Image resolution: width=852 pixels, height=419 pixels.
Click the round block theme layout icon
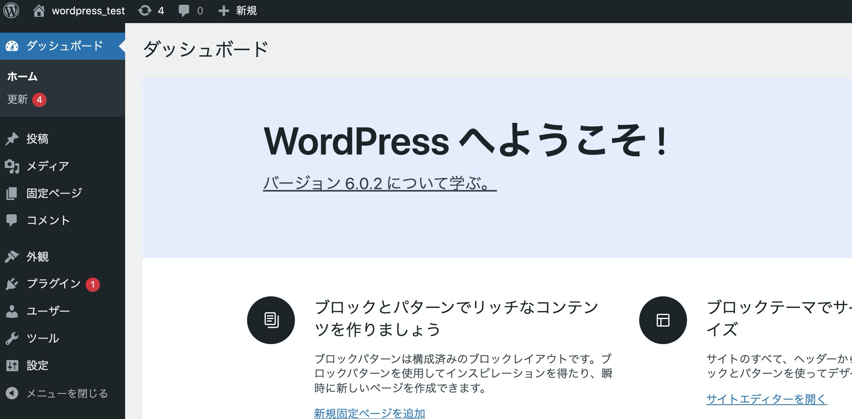[x=663, y=320]
